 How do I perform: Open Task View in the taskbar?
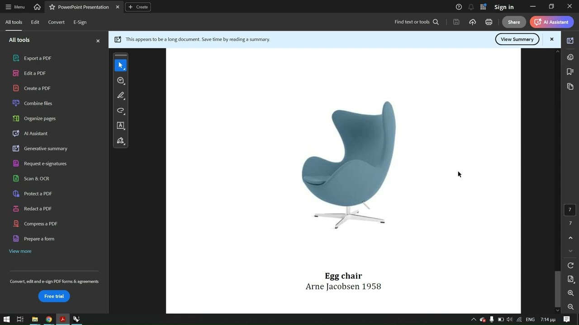20,319
